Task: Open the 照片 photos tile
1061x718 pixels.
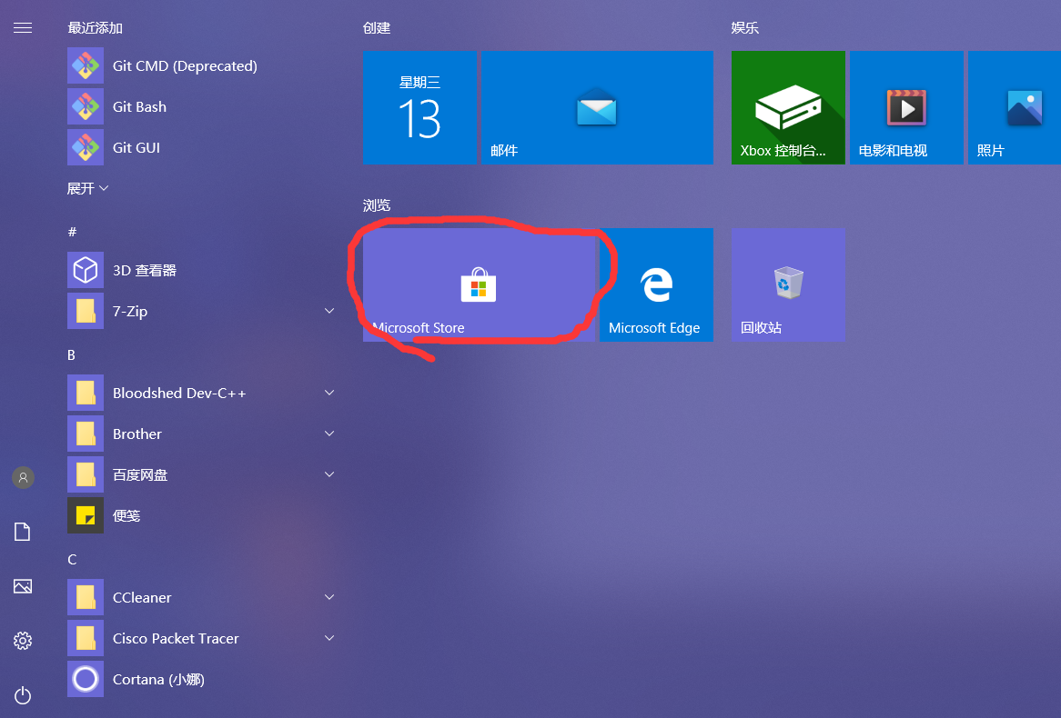Action: [1015, 107]
